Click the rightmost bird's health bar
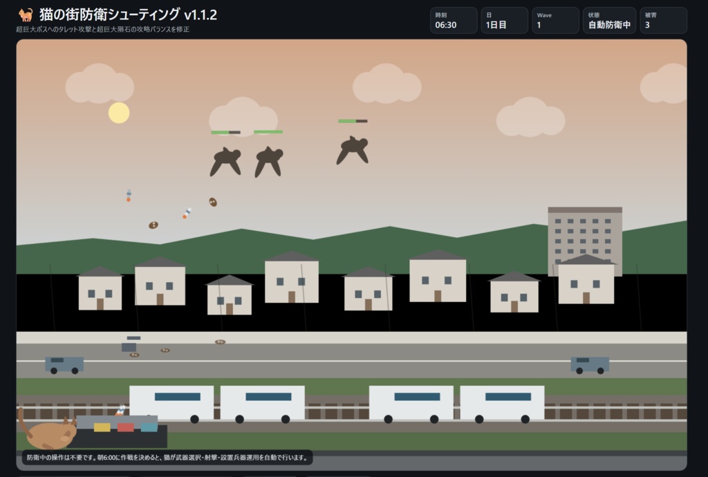 point(353,121)
